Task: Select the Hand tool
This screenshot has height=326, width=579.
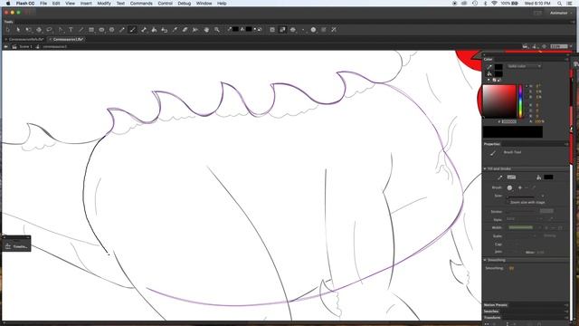Action: point(206,30)
